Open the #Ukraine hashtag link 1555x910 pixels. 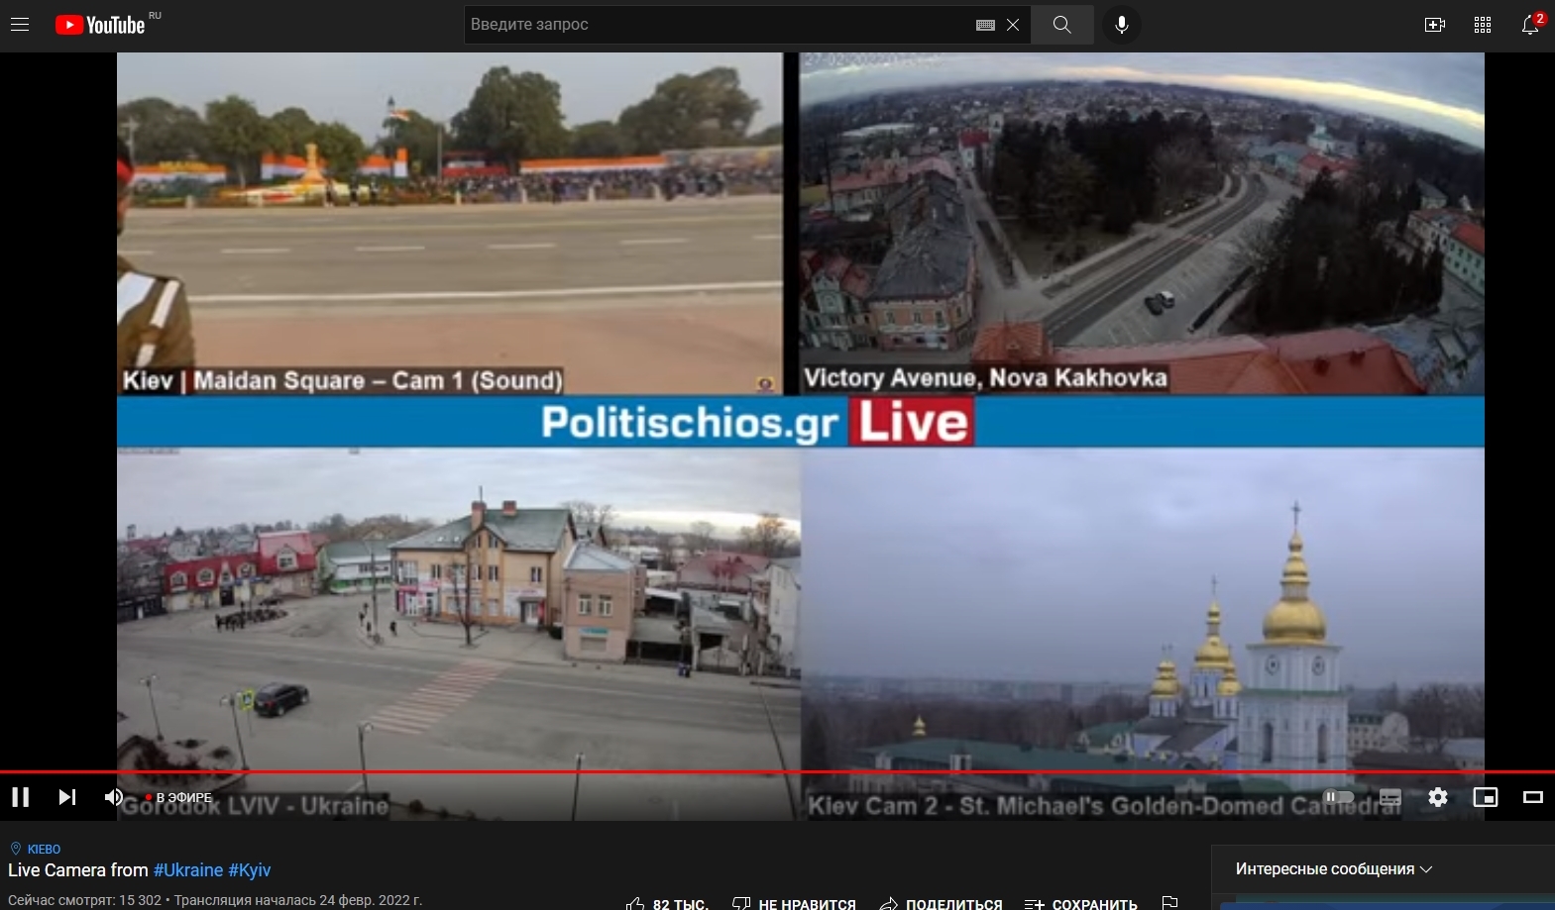[x=188, y=870]
